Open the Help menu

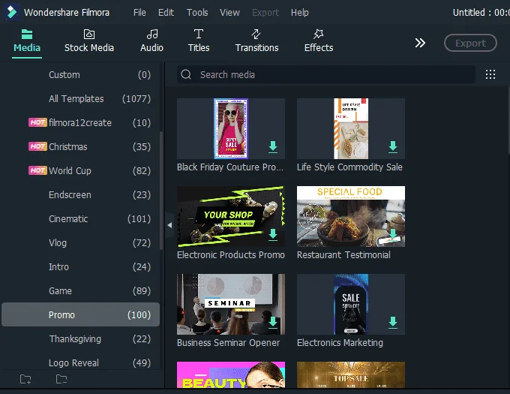[299, 13]
